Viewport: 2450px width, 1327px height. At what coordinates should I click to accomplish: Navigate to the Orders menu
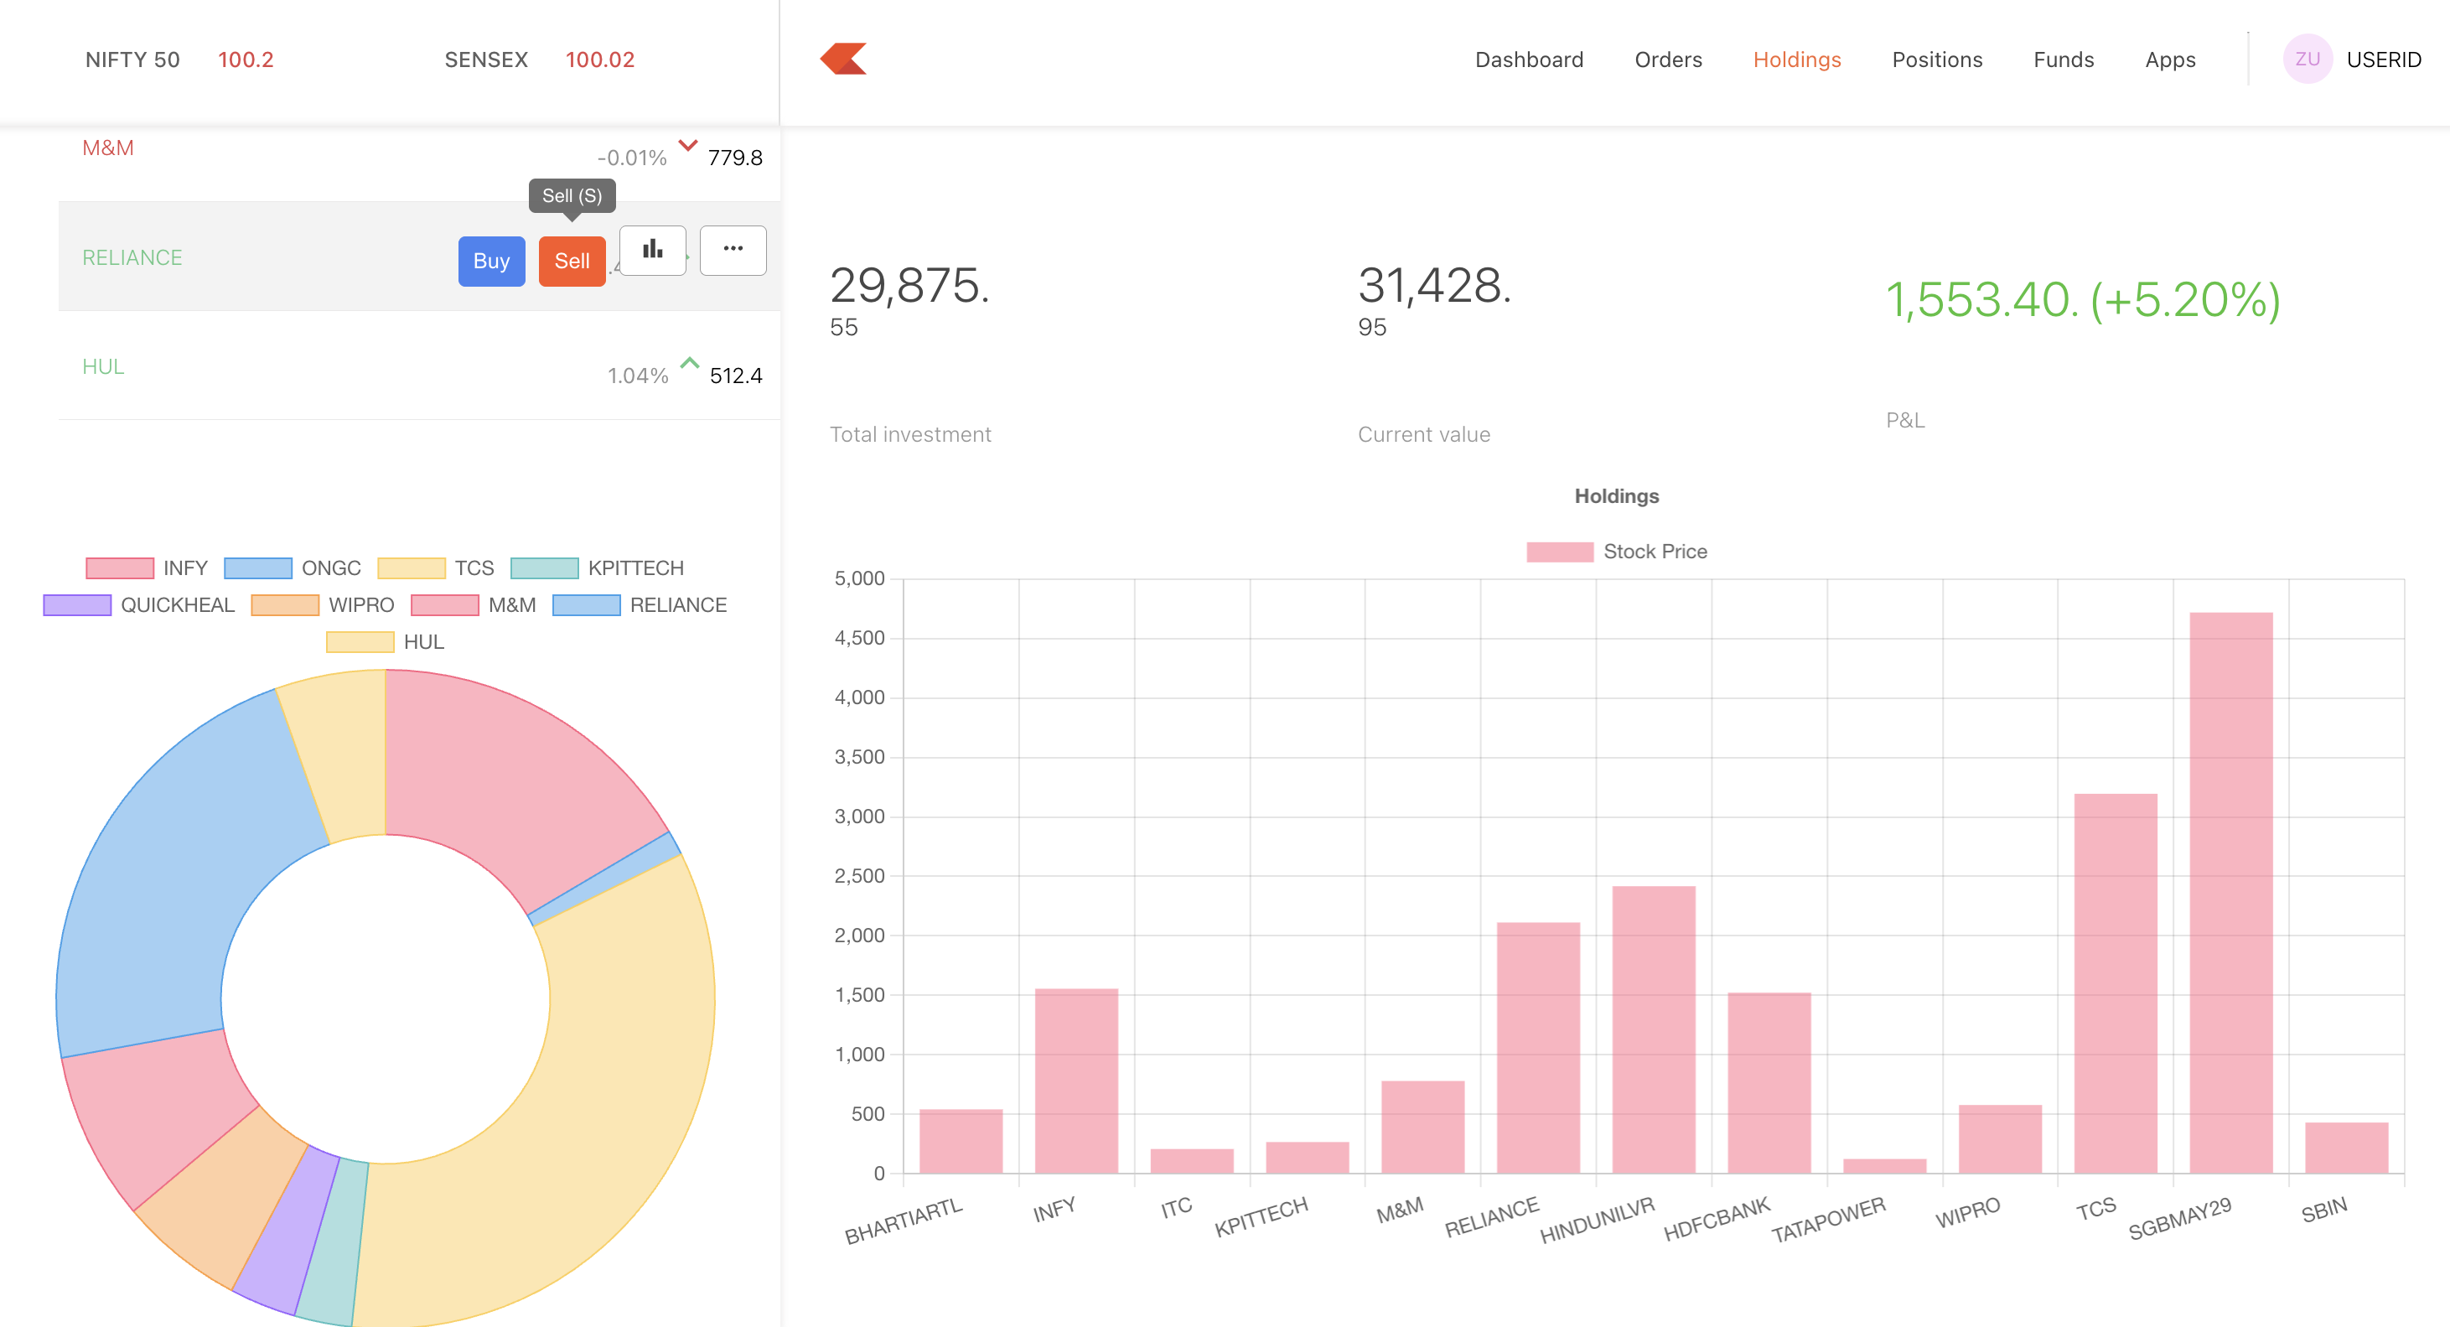coord(1667,59)
